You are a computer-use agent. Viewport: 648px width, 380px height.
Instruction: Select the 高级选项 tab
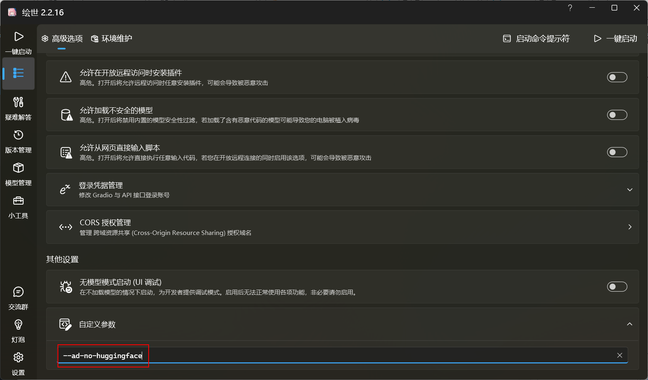[x=62, y=38]
